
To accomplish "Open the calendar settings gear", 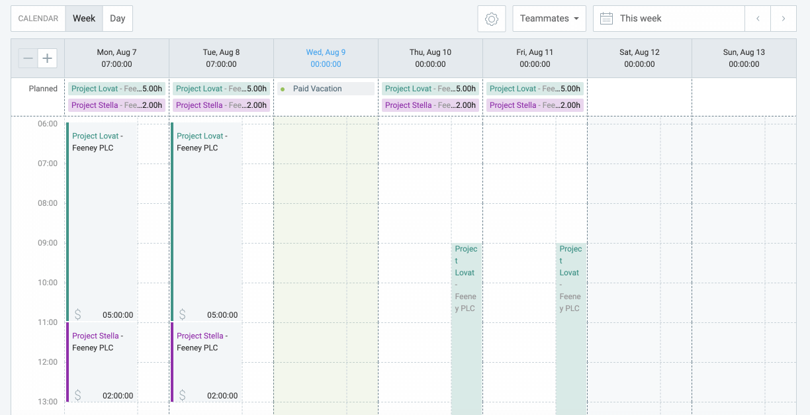I will [x=491, y=18].
